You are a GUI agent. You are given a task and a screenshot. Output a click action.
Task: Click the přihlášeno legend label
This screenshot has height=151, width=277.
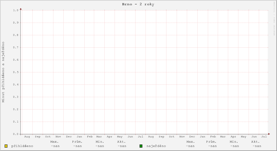[22, 146]
